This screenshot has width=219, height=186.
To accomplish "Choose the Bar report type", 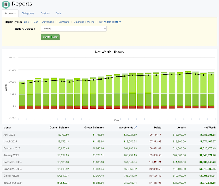I will click(x=36, y=22).
